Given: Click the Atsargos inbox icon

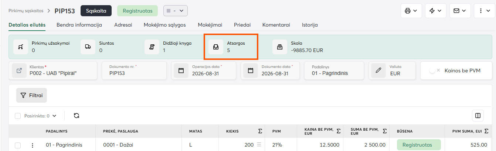Looking at the screenshot, I should point(216,47).
